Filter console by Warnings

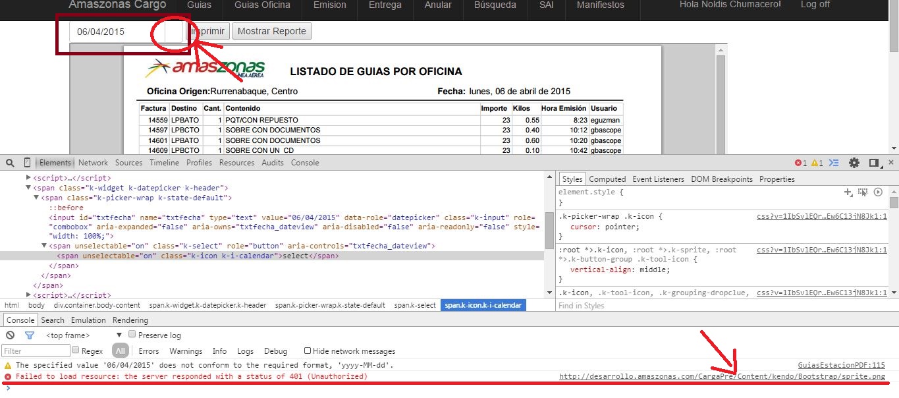pyautogui.click(x=186, y=351)
